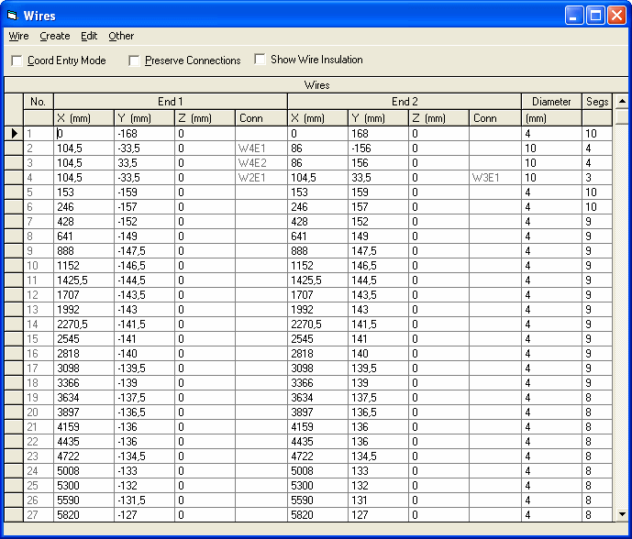Click End 2 X value 5820 in wire 27
632x539 pixels.
click(x=317, y=515)
